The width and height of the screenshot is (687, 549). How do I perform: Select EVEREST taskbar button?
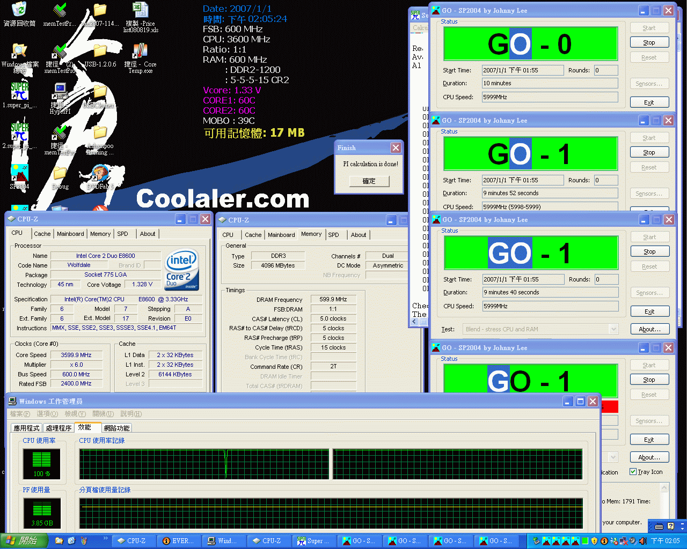178,541
